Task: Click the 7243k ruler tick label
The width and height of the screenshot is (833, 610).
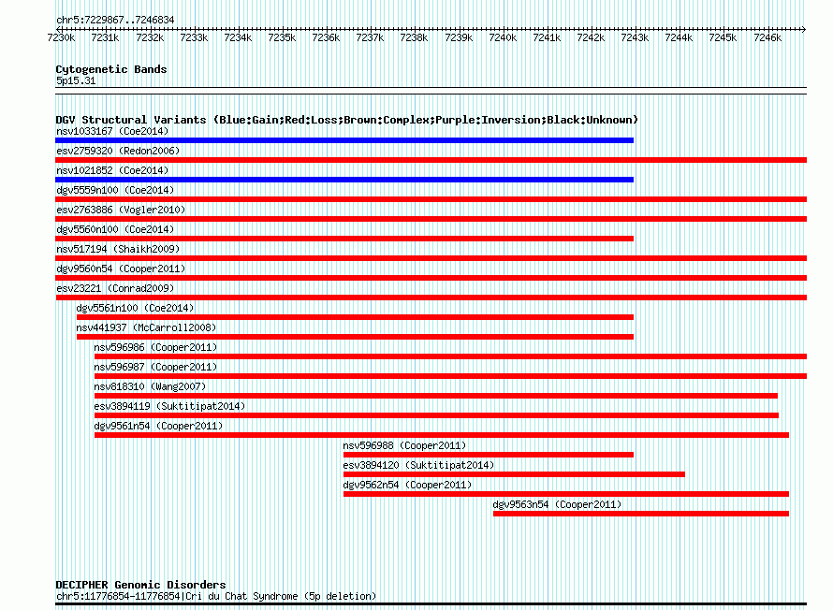Action: click(635, 37)
